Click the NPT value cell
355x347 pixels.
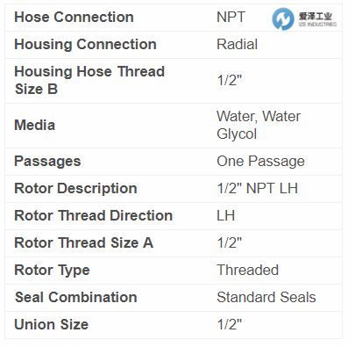pyautogui.click(x=231, y=17)
